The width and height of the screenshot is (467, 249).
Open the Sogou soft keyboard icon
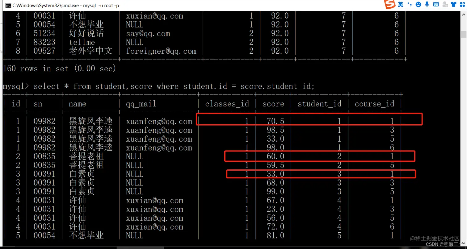(x=436, y=4)
